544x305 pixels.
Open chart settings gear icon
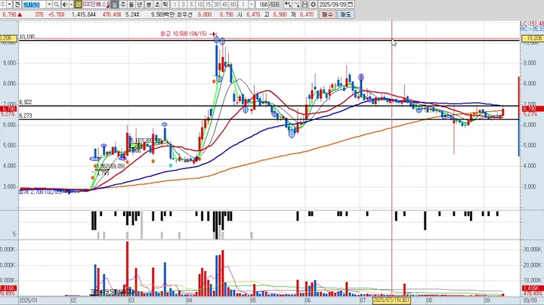click(313, 5)
